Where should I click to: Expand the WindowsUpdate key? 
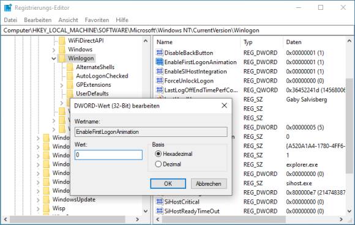click(x=38, y=200)
